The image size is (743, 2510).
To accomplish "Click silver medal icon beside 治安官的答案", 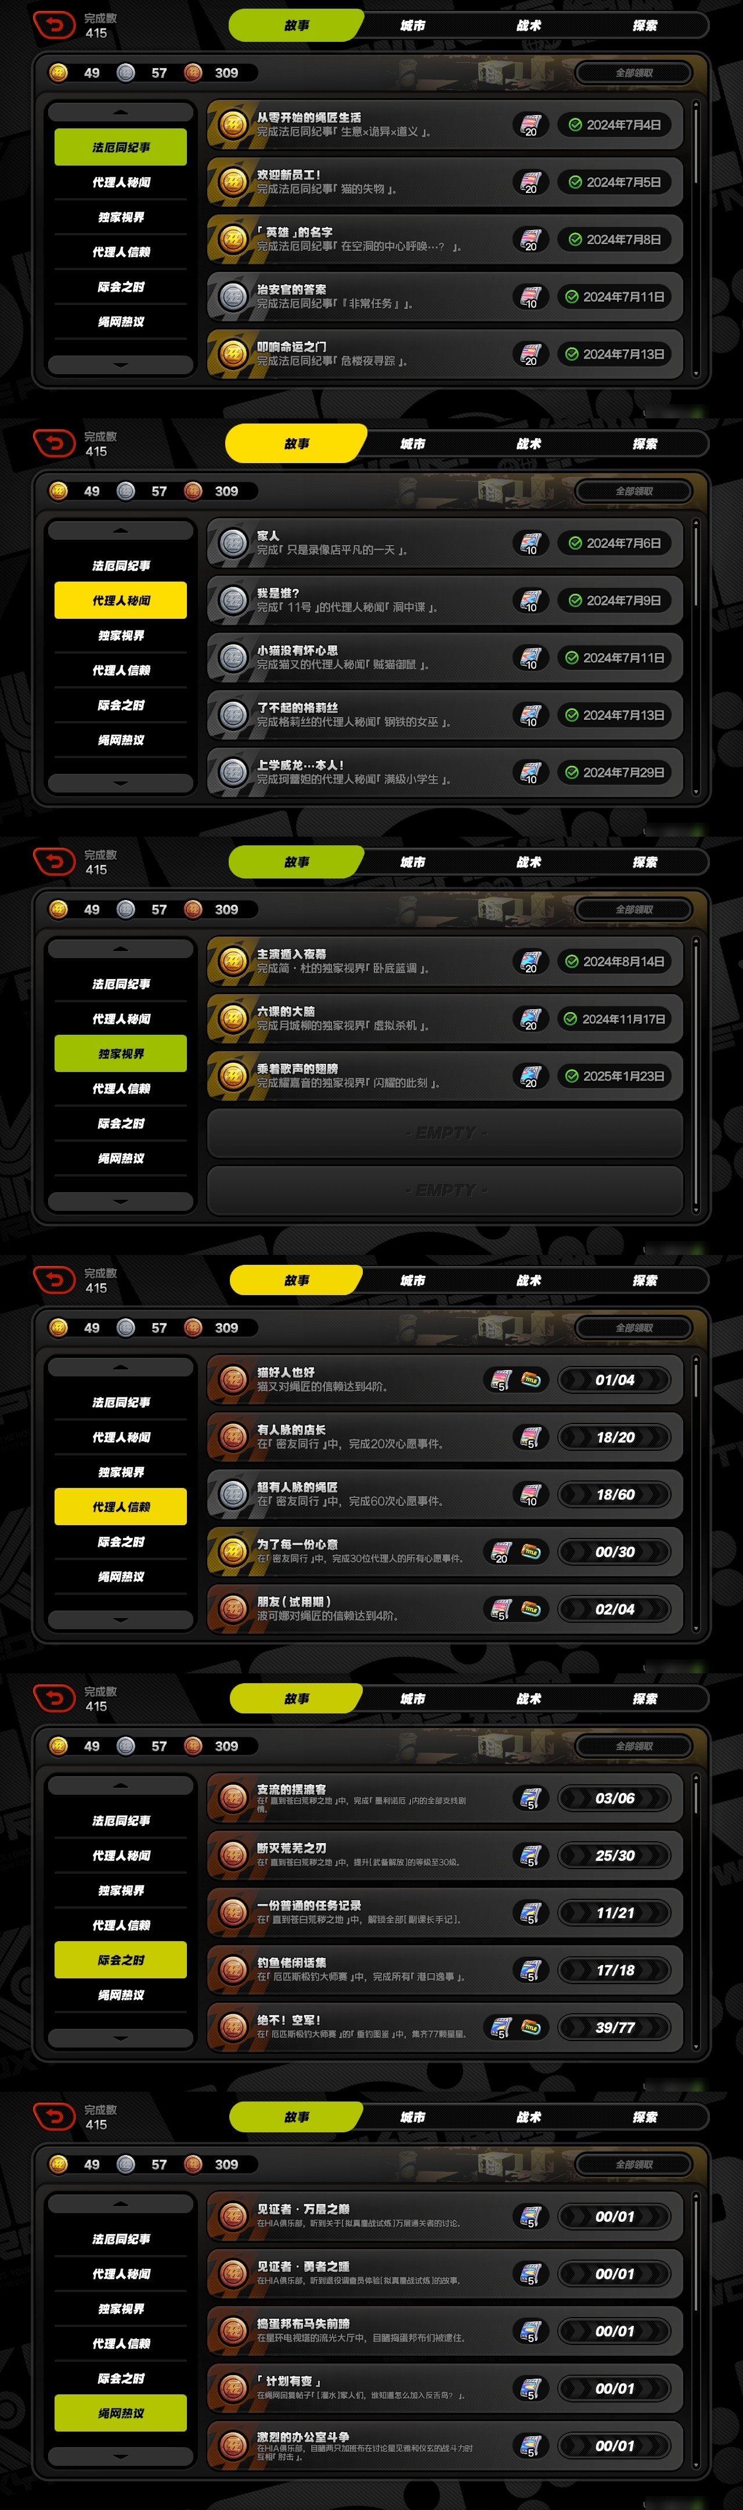I will (233, 296).
